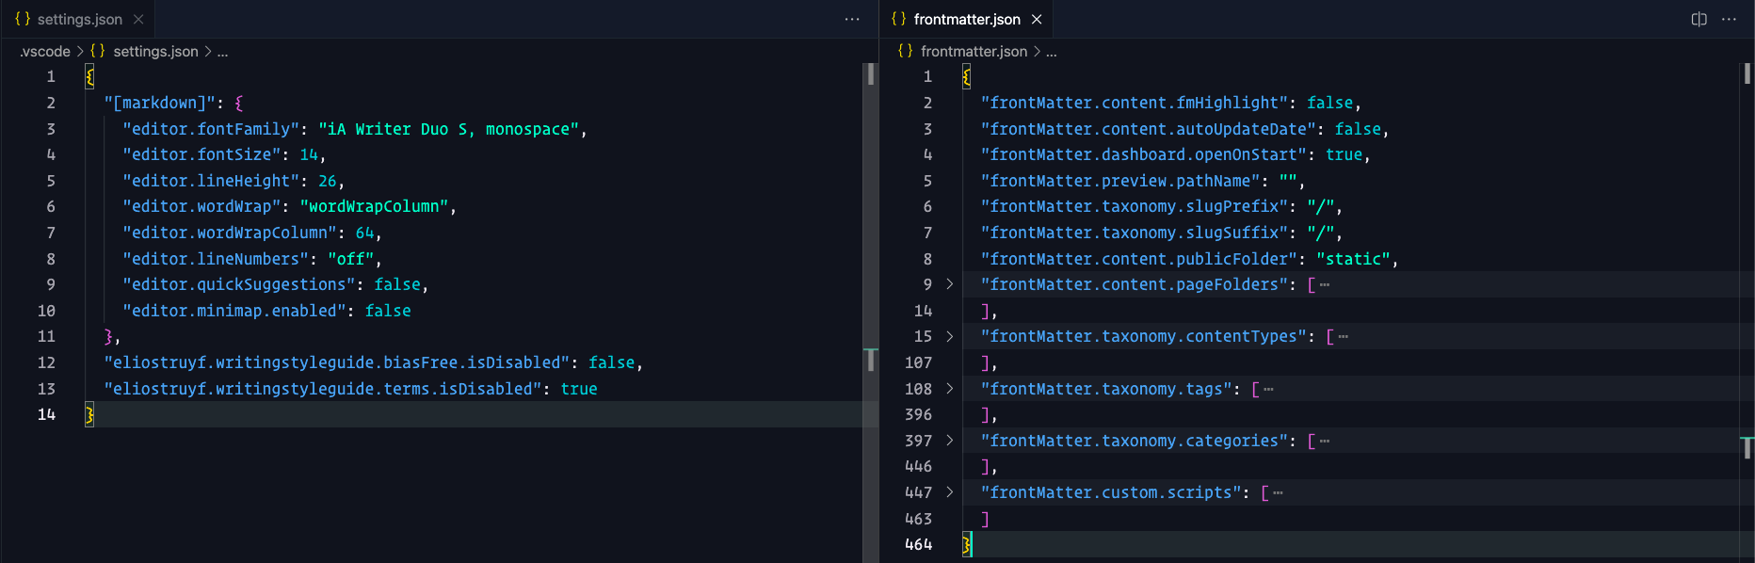Click the folded ellipsis after pageFolders bracket
The height and width of the screenshot is (563, 1755).
click(1325, 284)
